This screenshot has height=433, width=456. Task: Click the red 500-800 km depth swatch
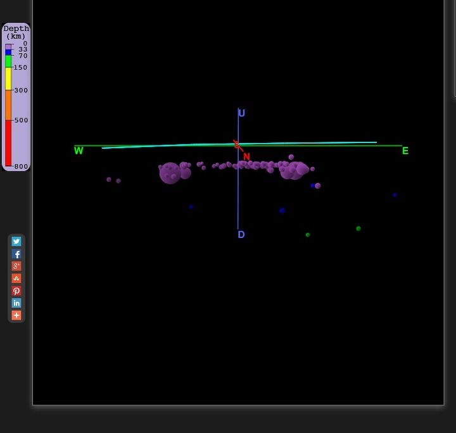click(x=8, y=143)
